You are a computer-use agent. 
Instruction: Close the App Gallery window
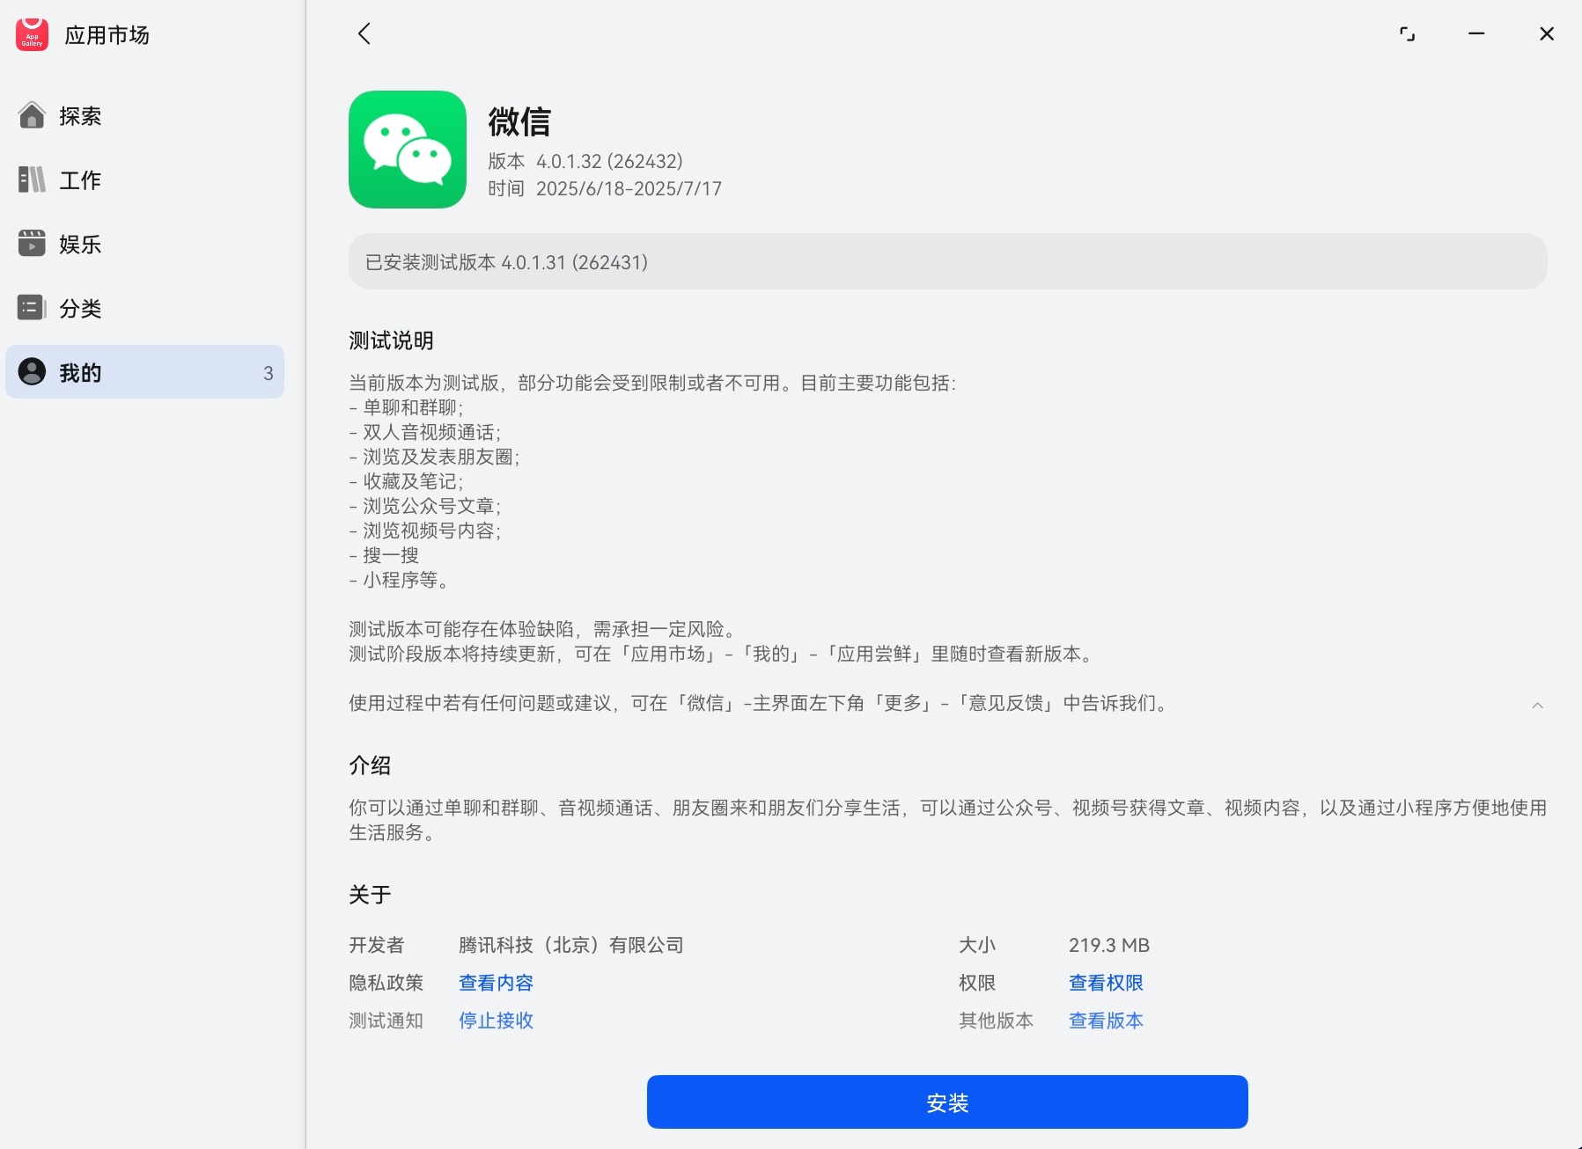[x=1547, y=33]
